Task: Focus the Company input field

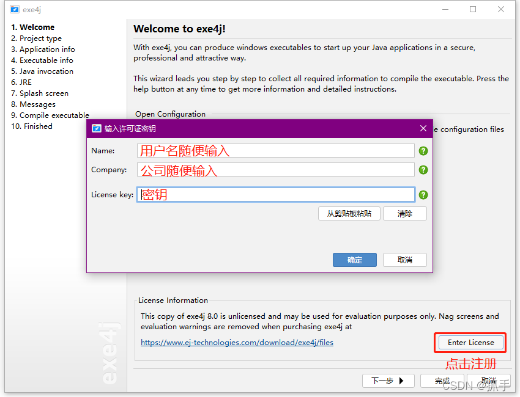Action: pos(275,170)
